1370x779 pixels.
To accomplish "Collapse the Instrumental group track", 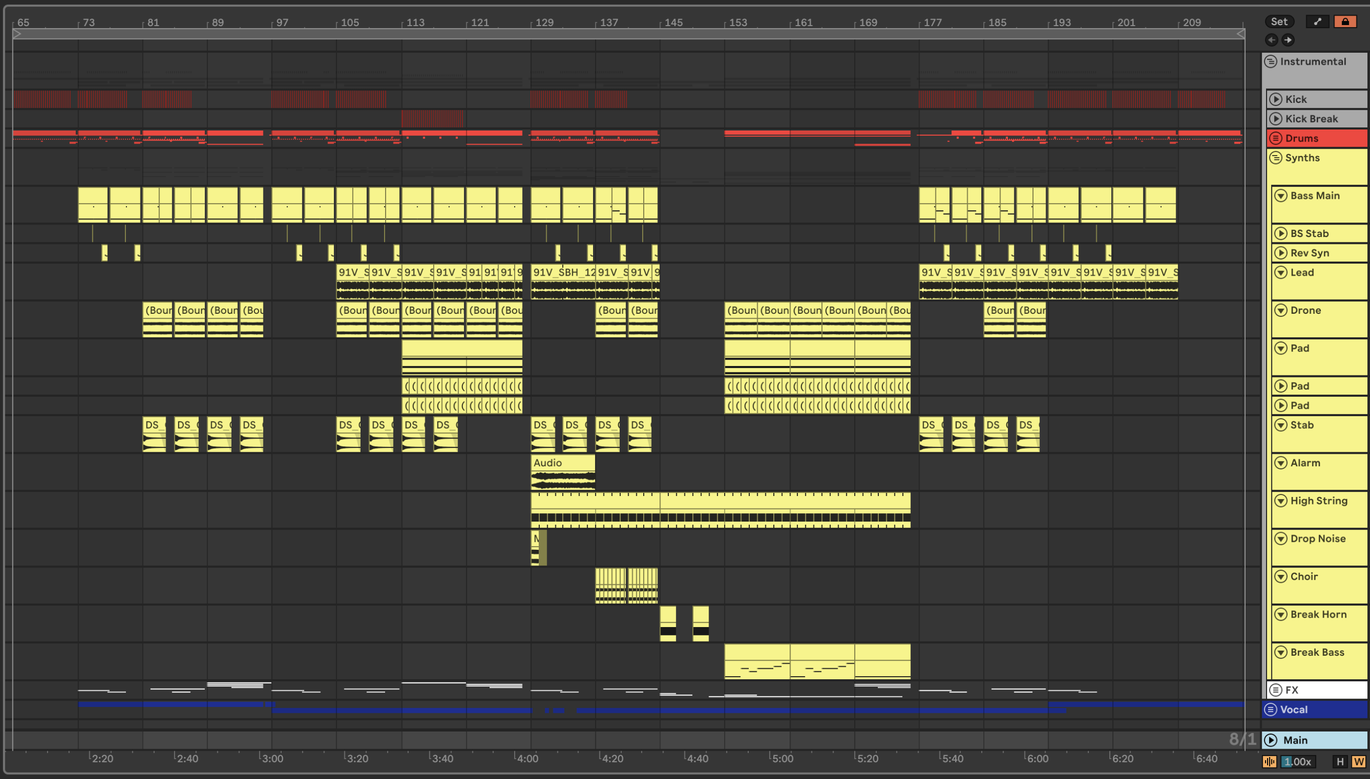I will tap(1271, 62).
